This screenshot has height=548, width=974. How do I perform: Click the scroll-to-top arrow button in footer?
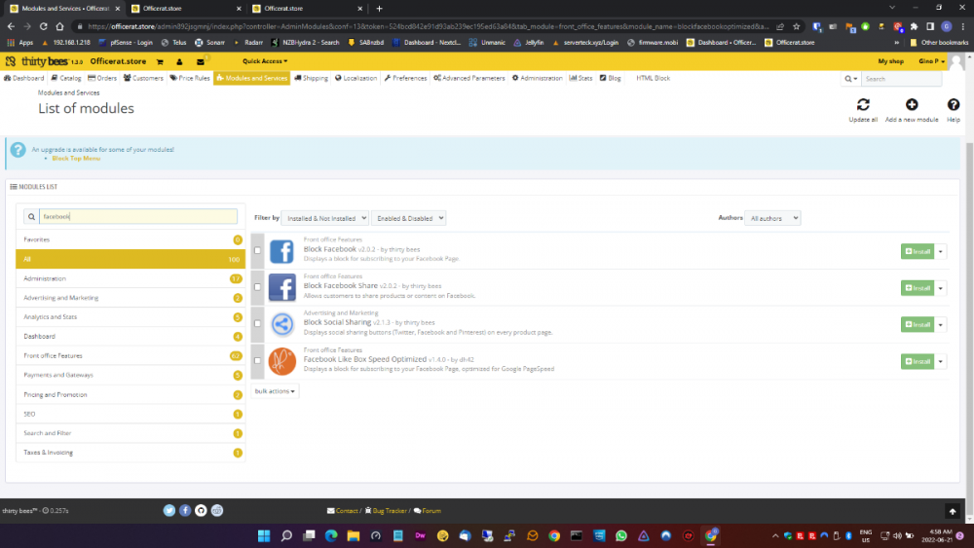coord(953,511)
